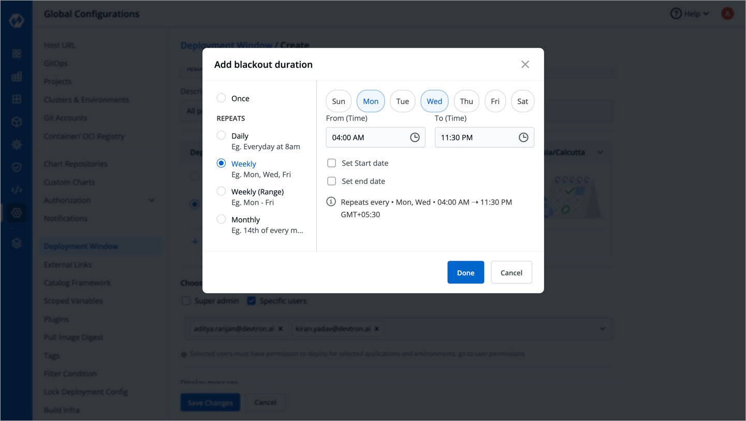The image size is (746, 421).
Task: Click the info icon beside Repeats every summary
Action: [x=331, y=202]
